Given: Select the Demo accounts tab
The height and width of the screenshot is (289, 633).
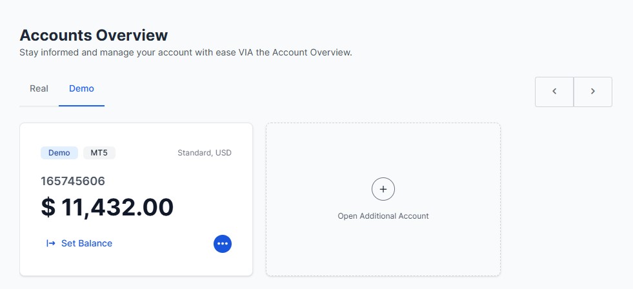Looking at the screenshot, I should [82, 88].
